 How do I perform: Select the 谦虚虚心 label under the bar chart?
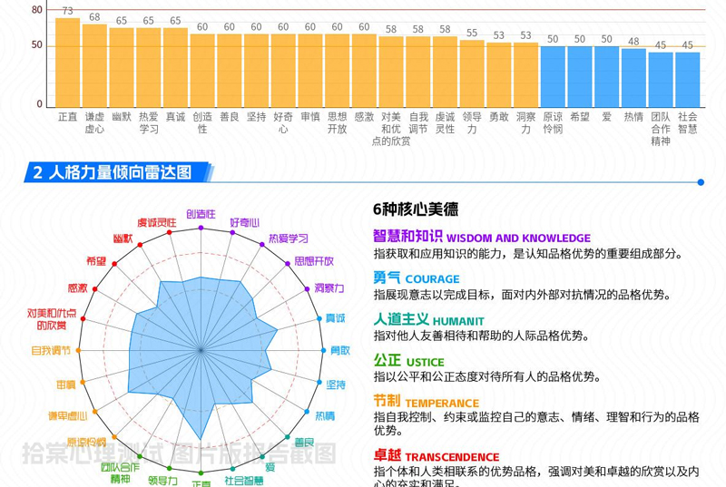point(94,123)
